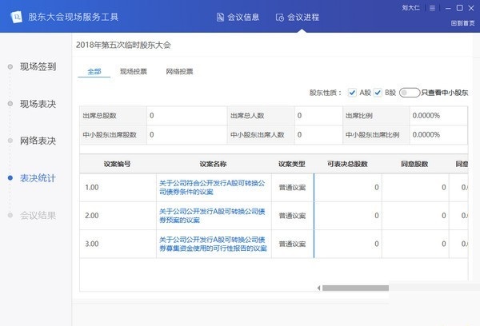Select the 现场签到 step
Screen dimensions: 480x326
tap(38, 66)
